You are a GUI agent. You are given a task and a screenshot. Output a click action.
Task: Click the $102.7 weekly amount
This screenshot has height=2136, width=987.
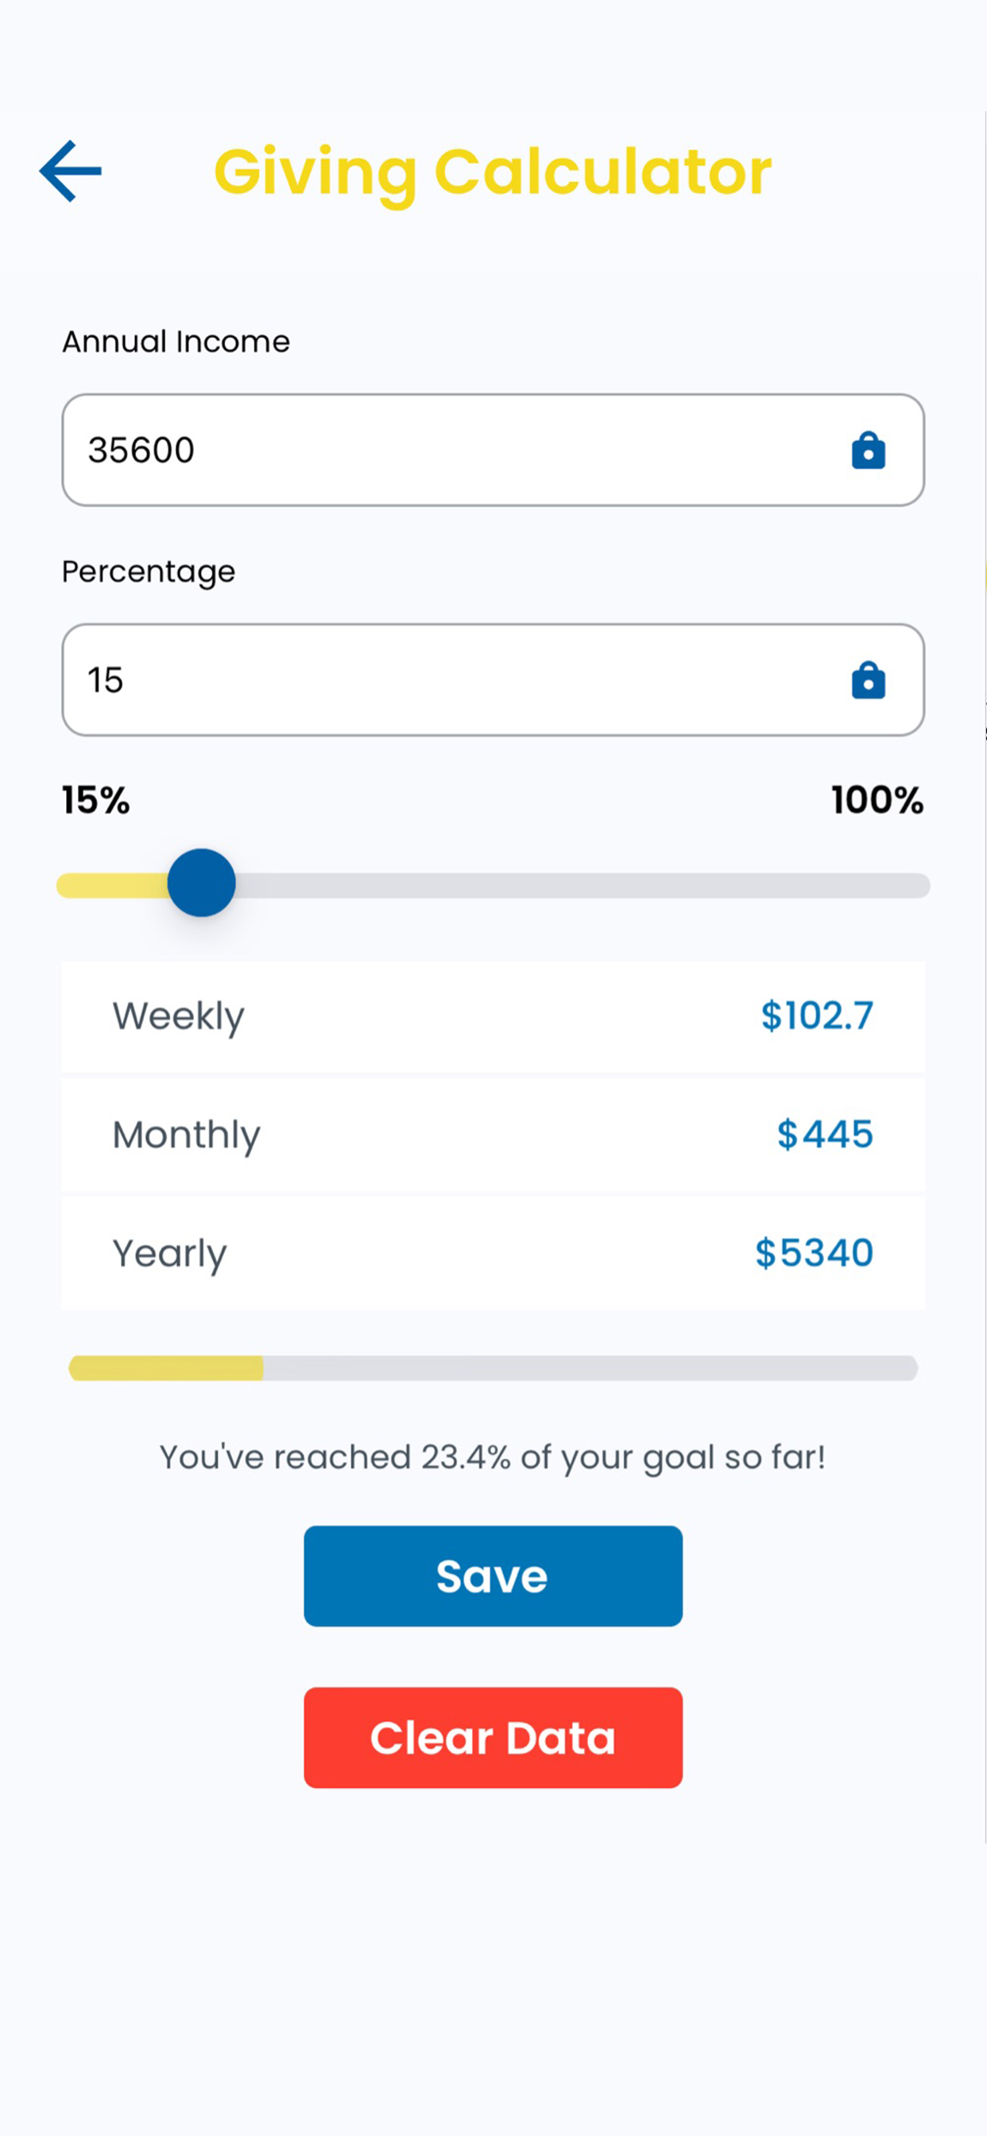(817, 1016)
